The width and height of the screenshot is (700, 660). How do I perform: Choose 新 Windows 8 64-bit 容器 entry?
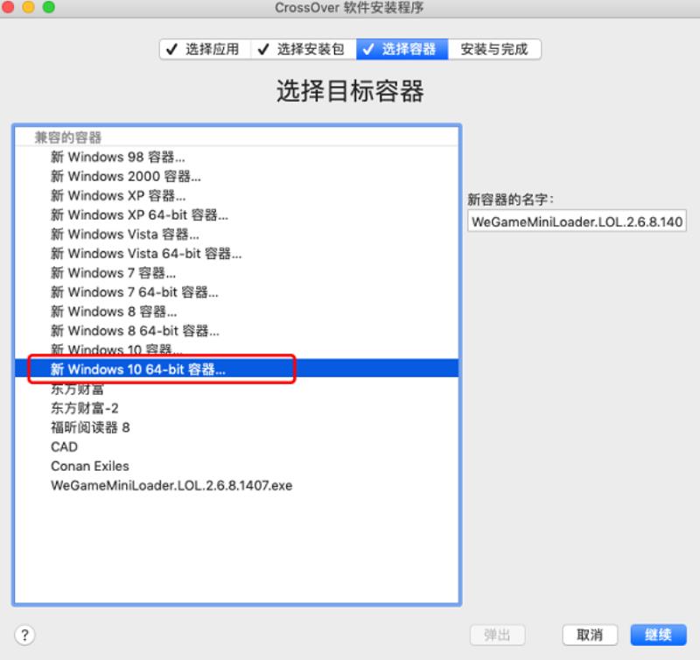point(236,331)
